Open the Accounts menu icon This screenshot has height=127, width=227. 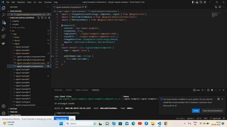(4, 106)
